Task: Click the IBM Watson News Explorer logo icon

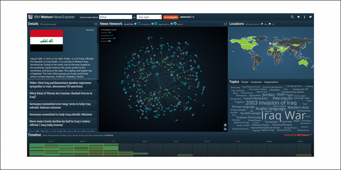Action: click(x=30, y=17)
